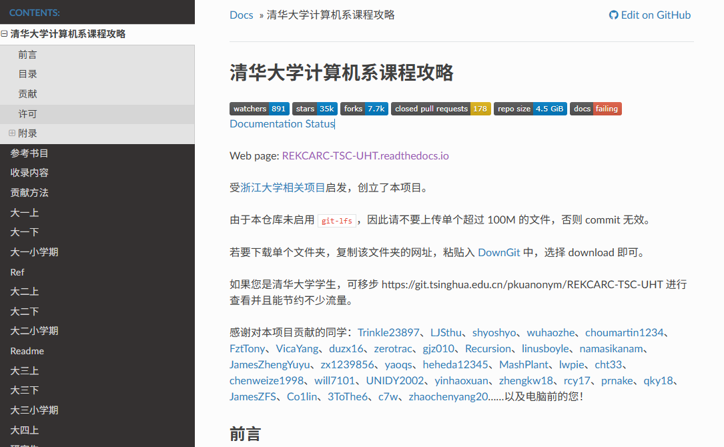Open contributor gjz010 profile link
This screenshot has height=447, width=724.
438,349
